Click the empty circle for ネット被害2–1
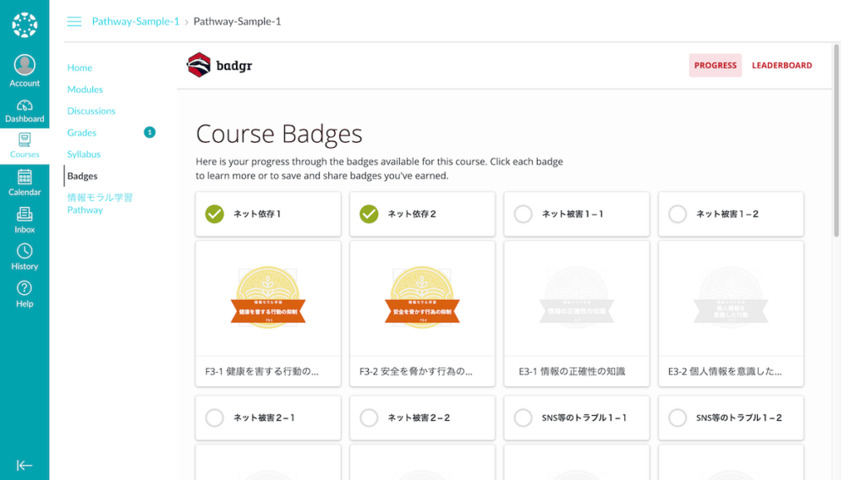 click(x=214, y=417)
